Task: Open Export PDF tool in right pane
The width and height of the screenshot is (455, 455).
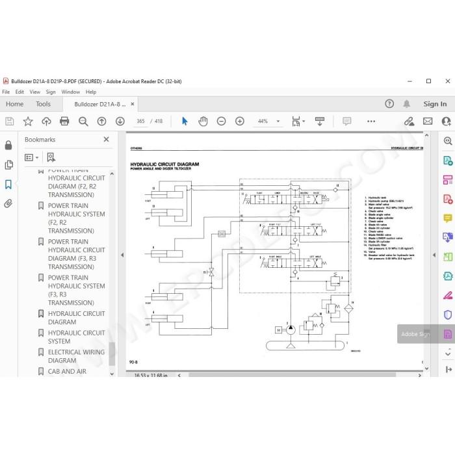Action: coord(448,161)
